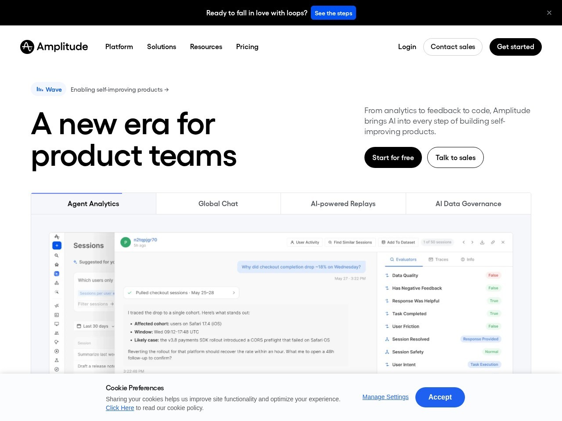Open the flask experiment icon in the sidebar
Viewport: 562px width, 421px height.
click(x=57, y=360)
